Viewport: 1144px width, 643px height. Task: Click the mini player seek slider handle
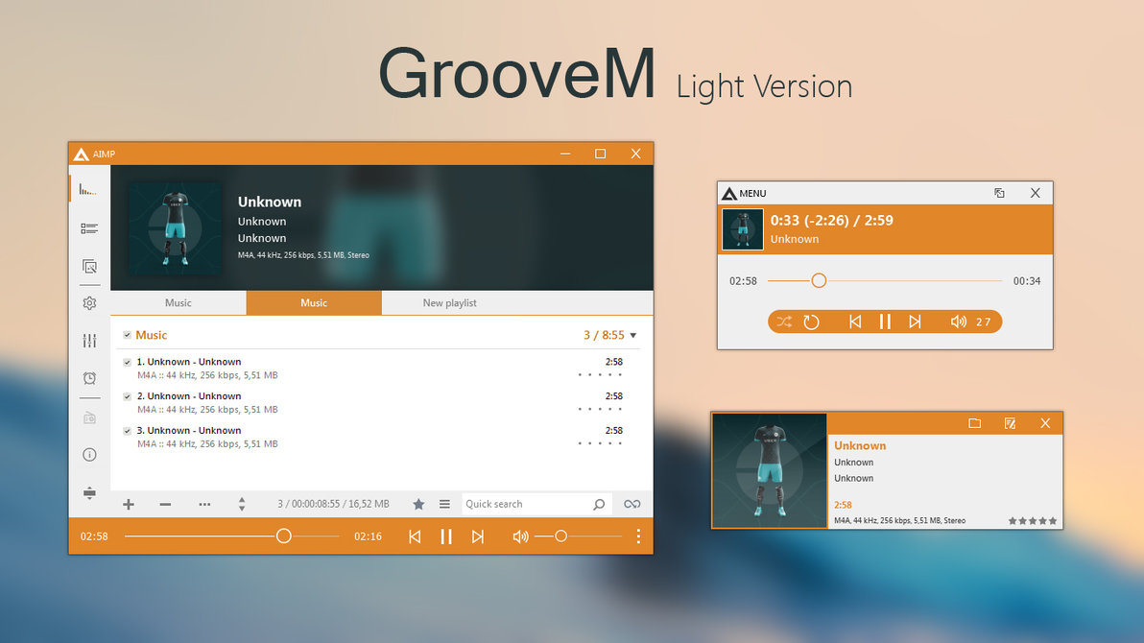pyautogui.click(x=819, y=280)
